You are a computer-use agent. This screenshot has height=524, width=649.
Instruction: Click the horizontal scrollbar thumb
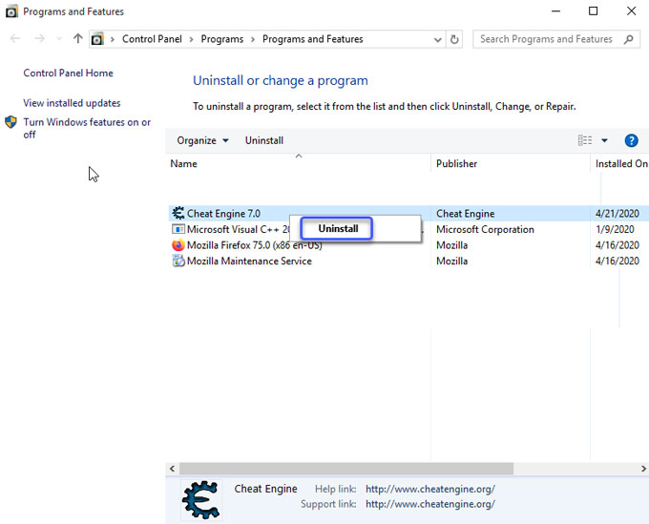pyautogui.click(x=346, y=469)
